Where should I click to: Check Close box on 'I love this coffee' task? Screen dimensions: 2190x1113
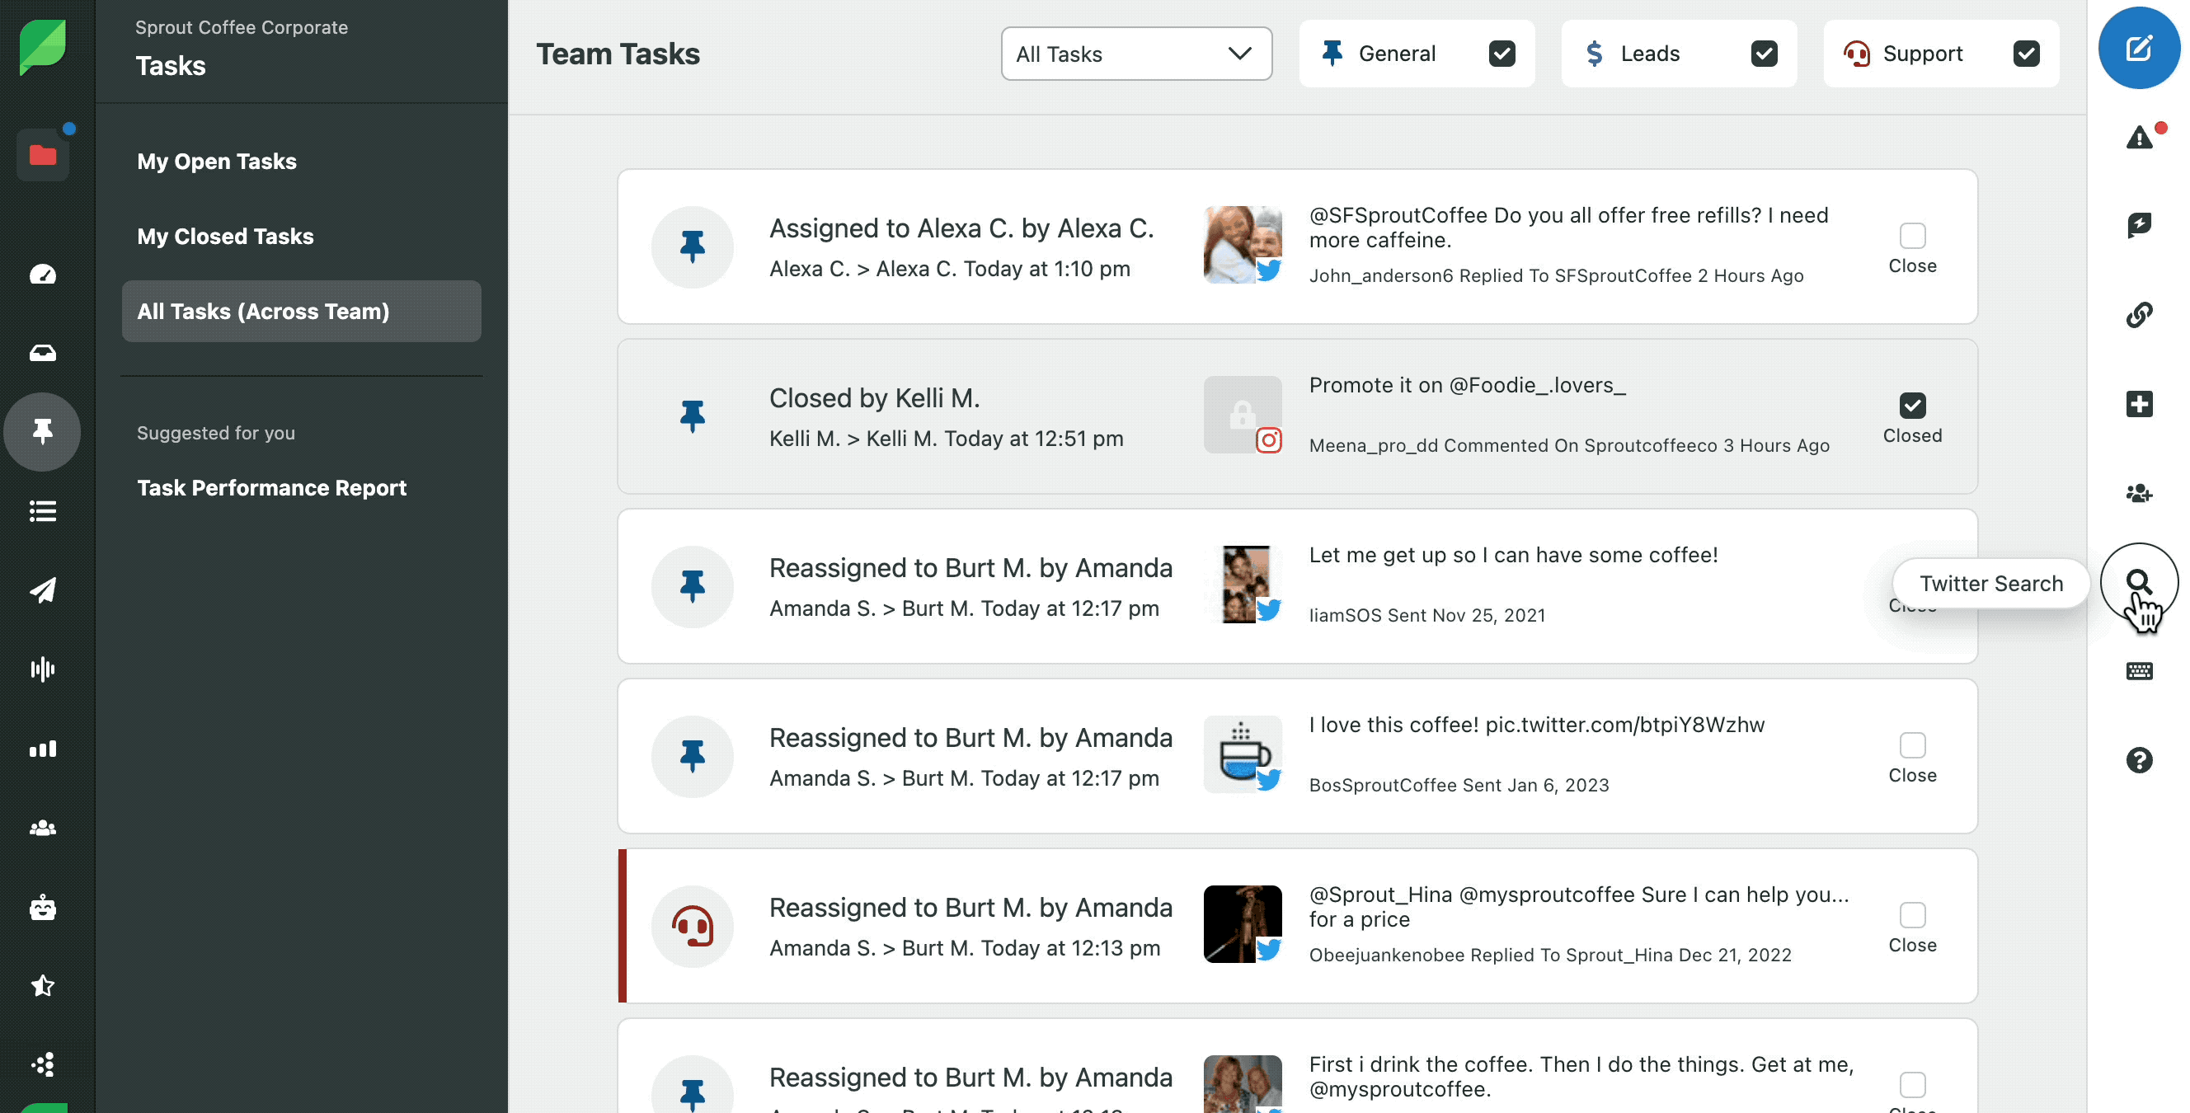point(1912,744)
